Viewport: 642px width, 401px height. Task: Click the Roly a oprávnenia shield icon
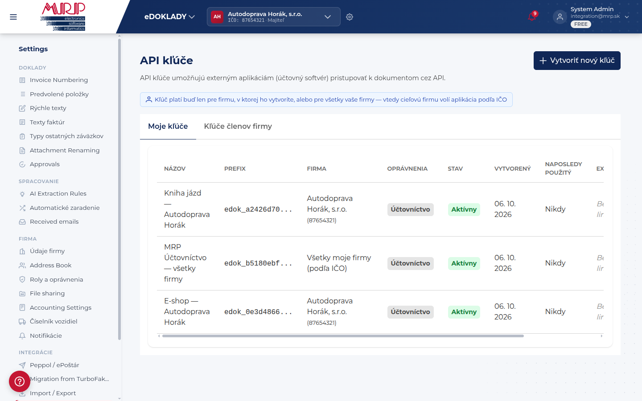(x=22, y=280)
